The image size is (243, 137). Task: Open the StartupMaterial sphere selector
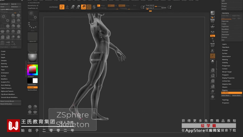tap(33, 59)
